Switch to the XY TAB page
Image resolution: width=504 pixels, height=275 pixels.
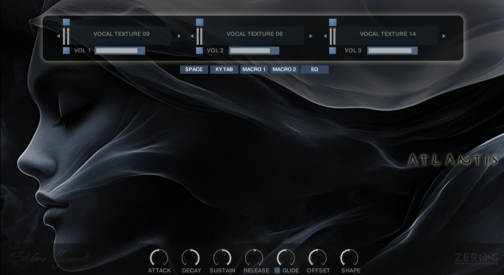224,70
